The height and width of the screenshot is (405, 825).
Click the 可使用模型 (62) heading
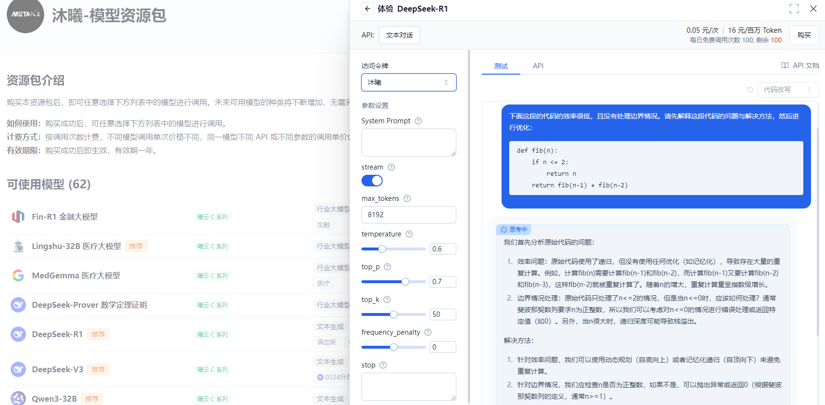[49, 184]
